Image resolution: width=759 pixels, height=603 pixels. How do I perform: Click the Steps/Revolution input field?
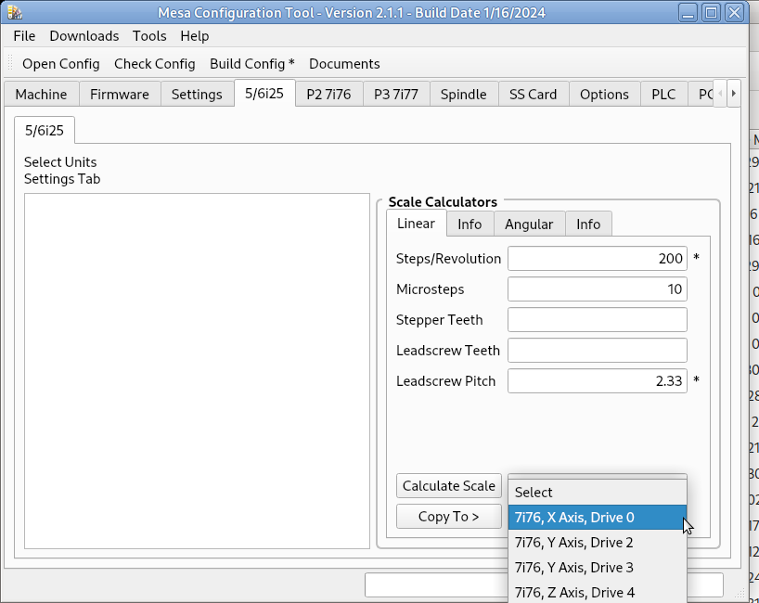(598, 259)
